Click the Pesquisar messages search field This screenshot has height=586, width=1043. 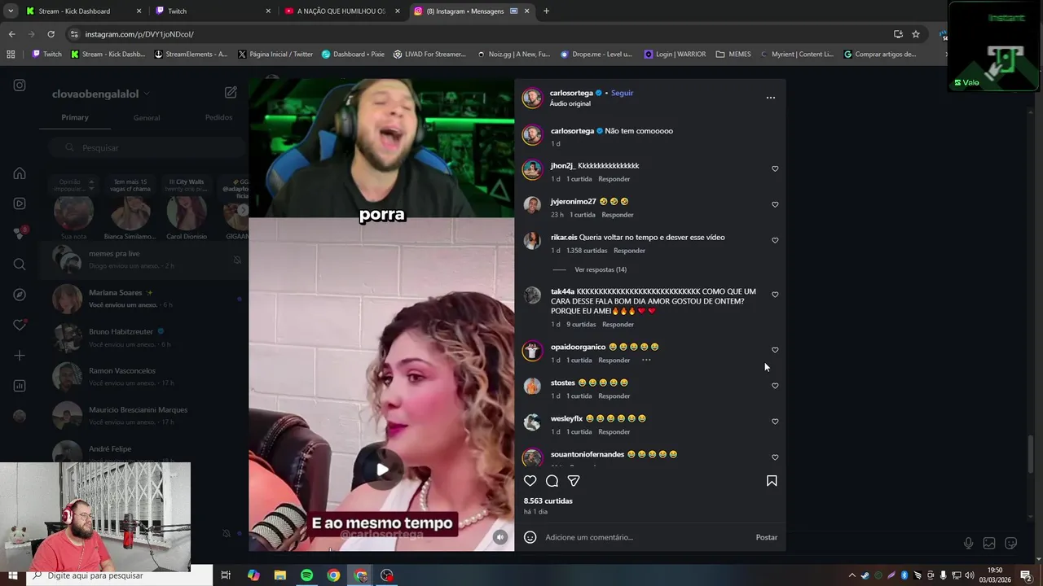point(147,148)
